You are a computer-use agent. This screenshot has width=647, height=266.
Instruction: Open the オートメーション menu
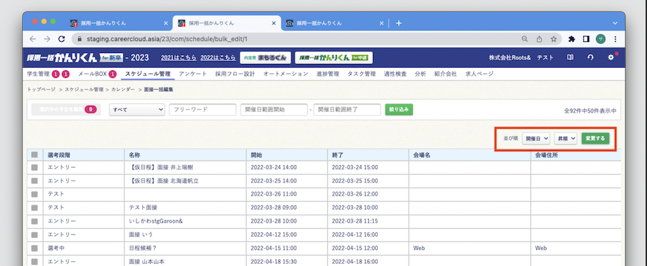coord(286,74)
